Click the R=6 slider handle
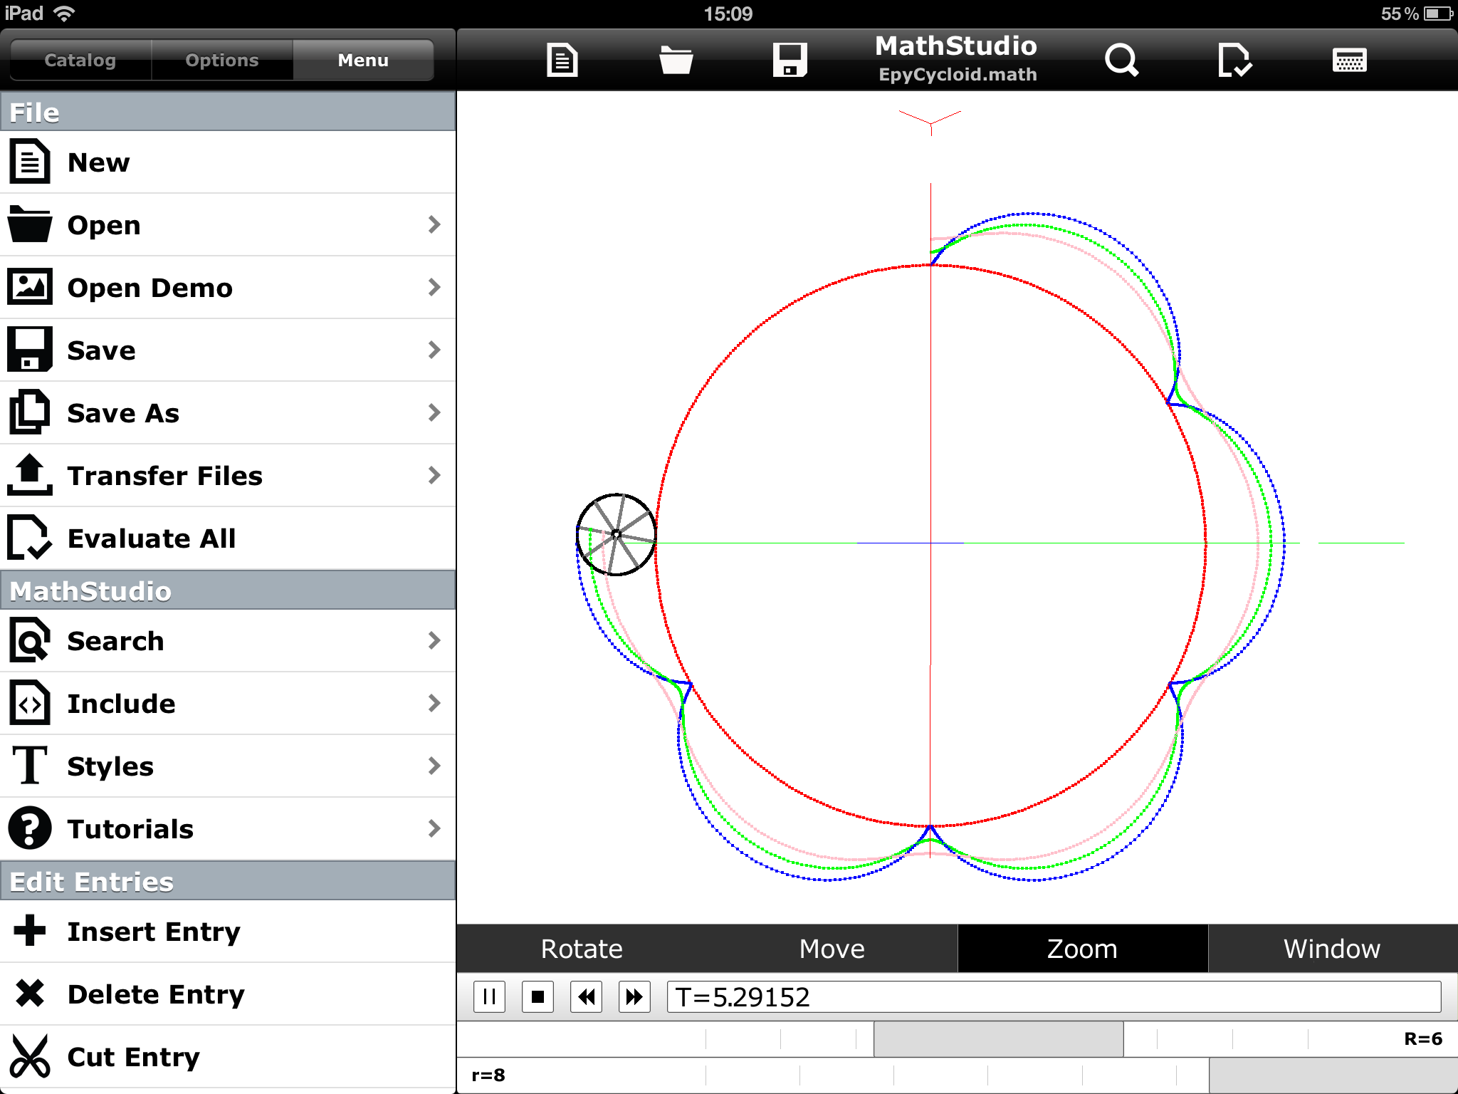Screen dimensions: 1458x1094 pyautogui.click(x=998, y=1038)
